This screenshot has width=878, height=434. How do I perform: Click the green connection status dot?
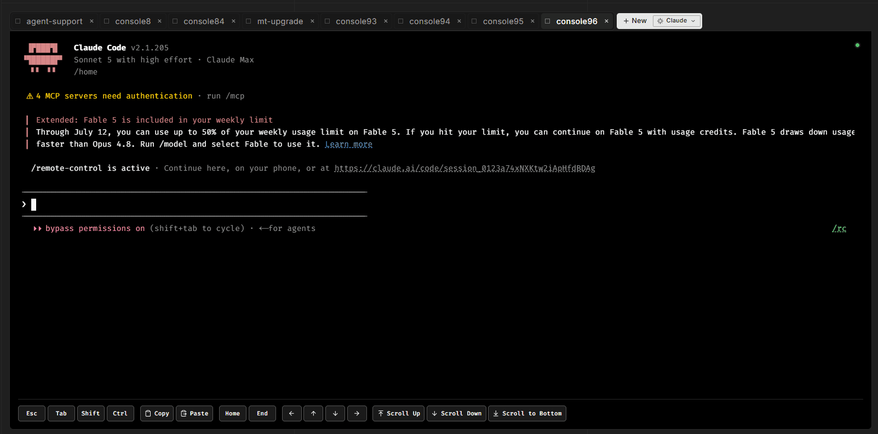tap(857, 45)
